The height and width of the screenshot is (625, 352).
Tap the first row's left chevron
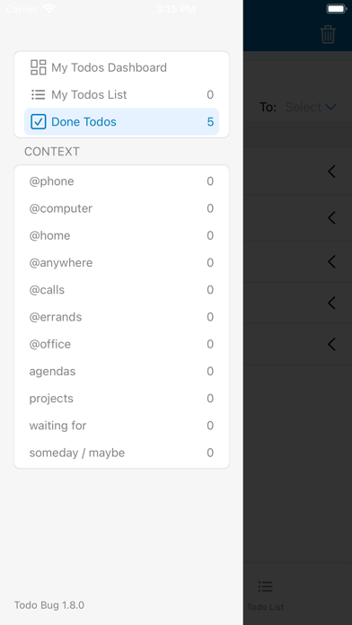331,172
